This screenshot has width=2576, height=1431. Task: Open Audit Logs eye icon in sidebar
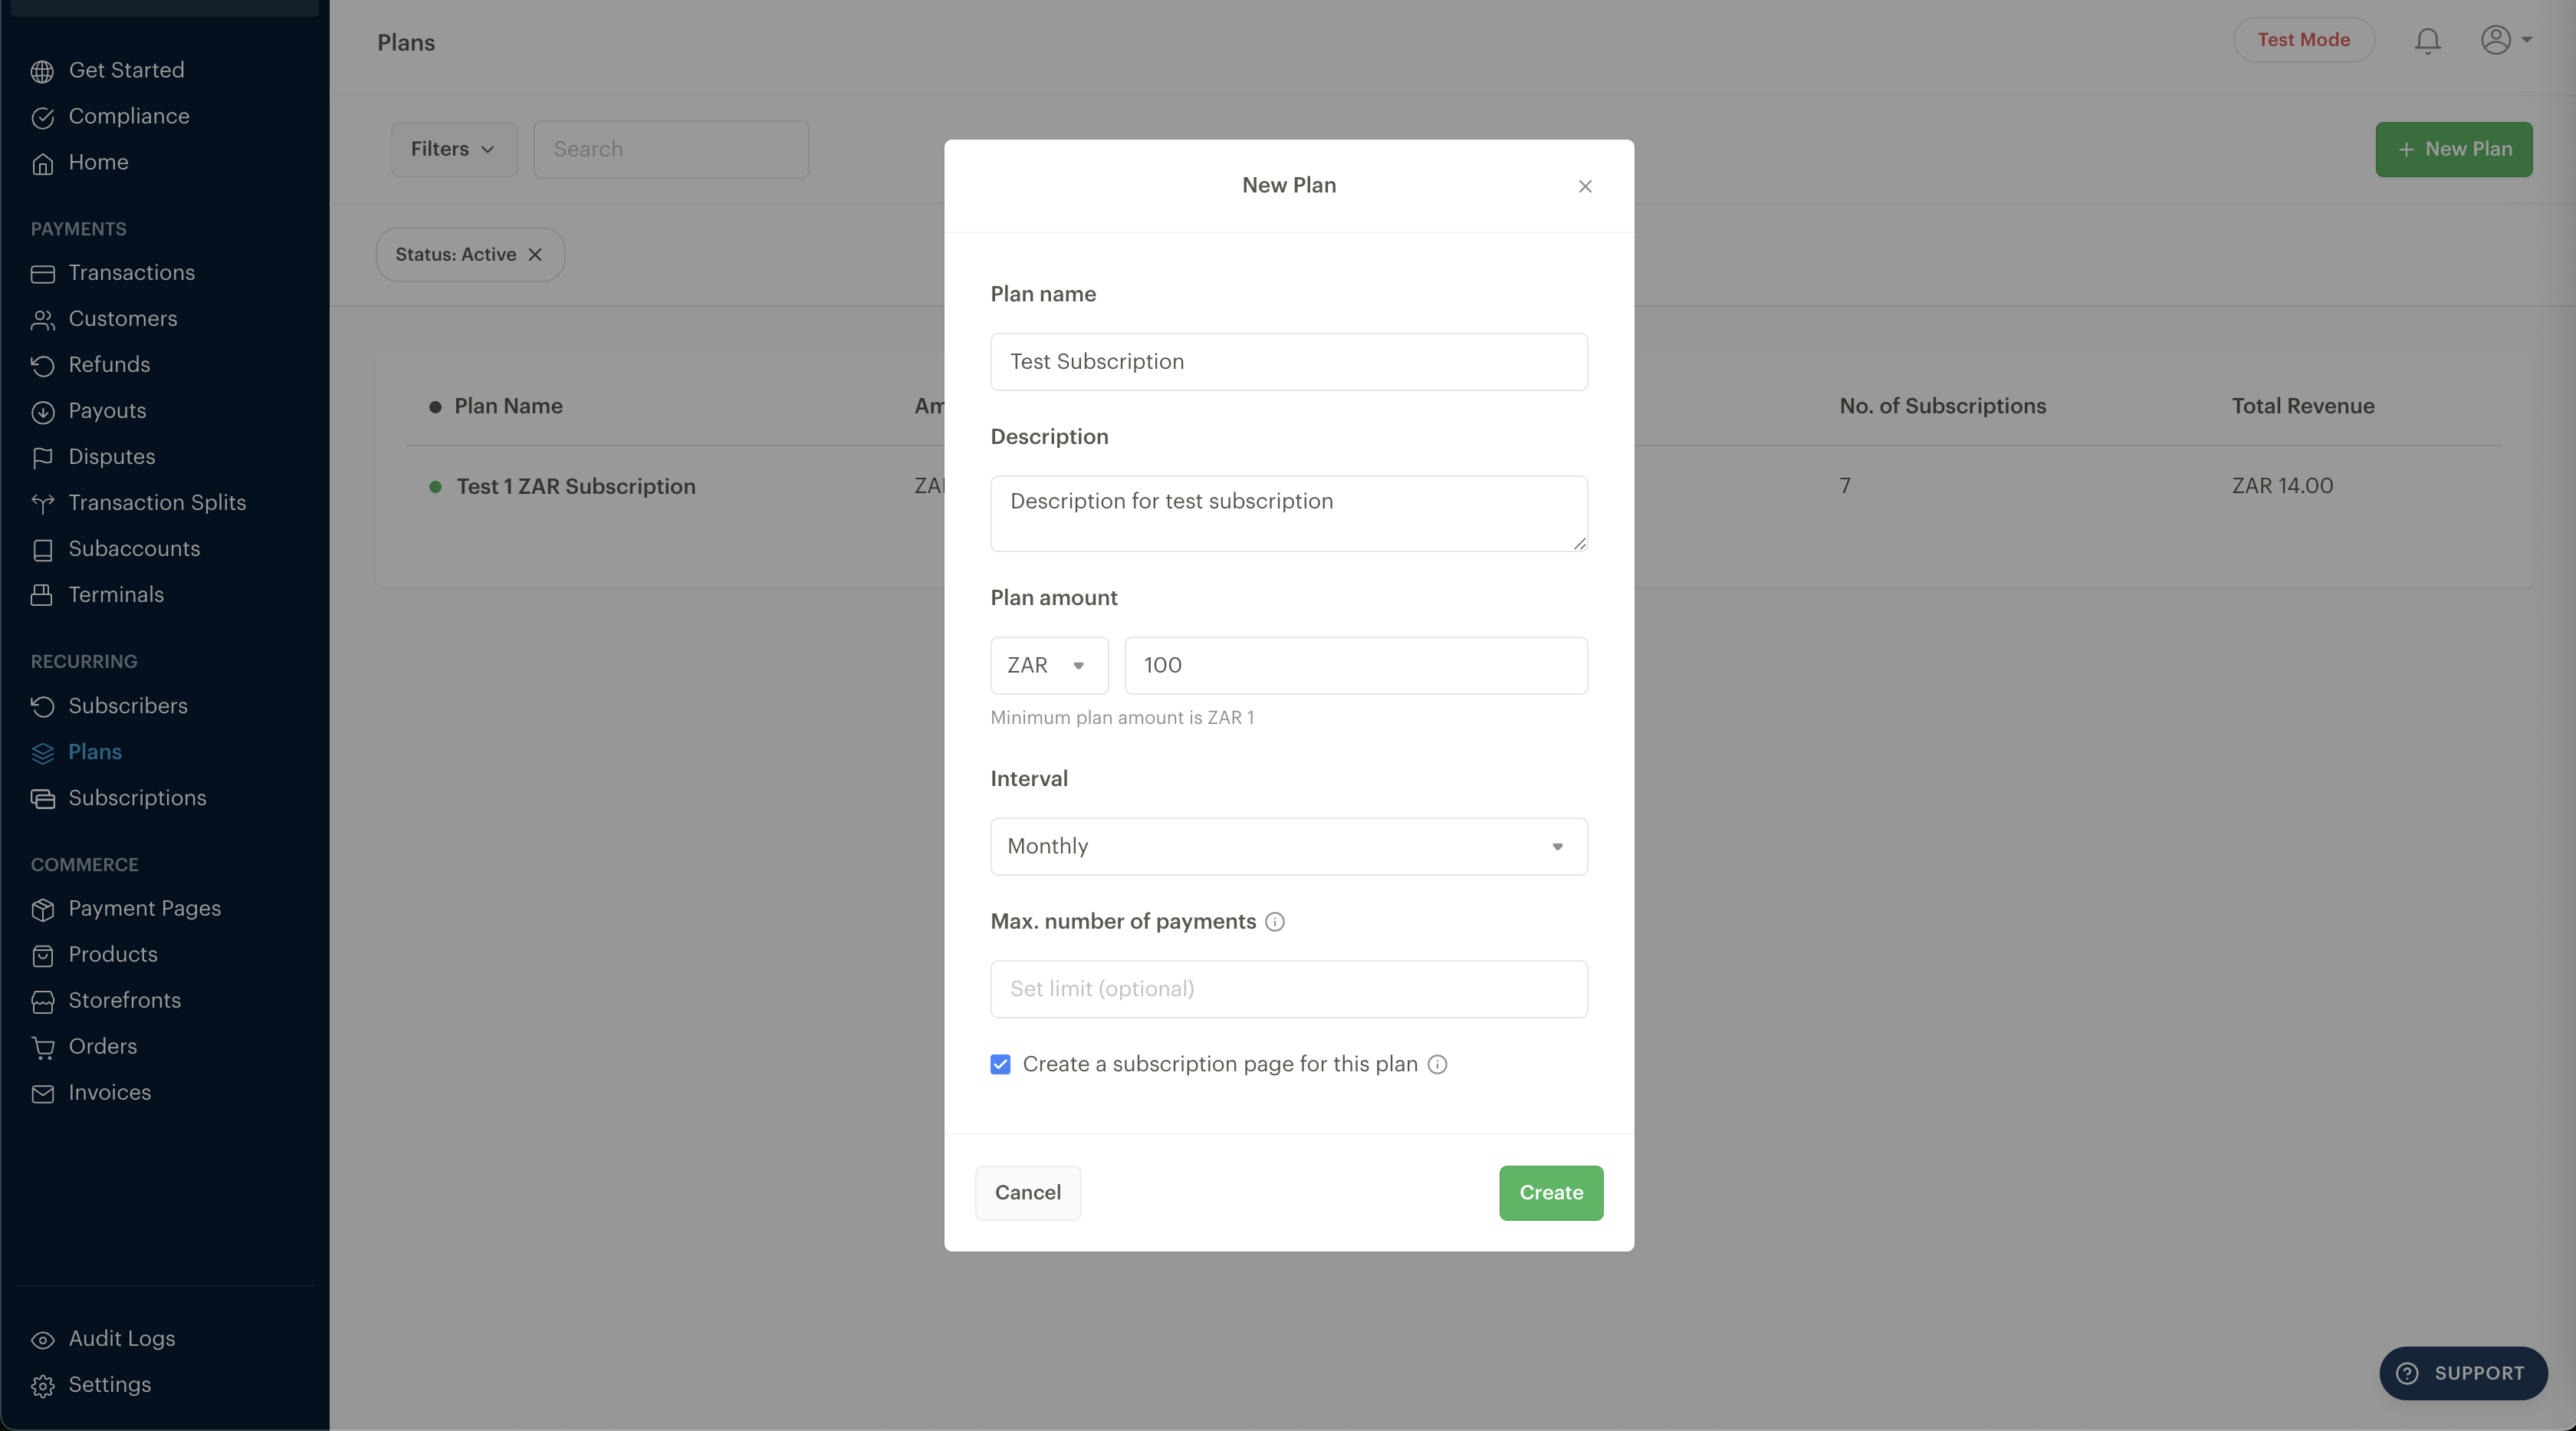42,1339
